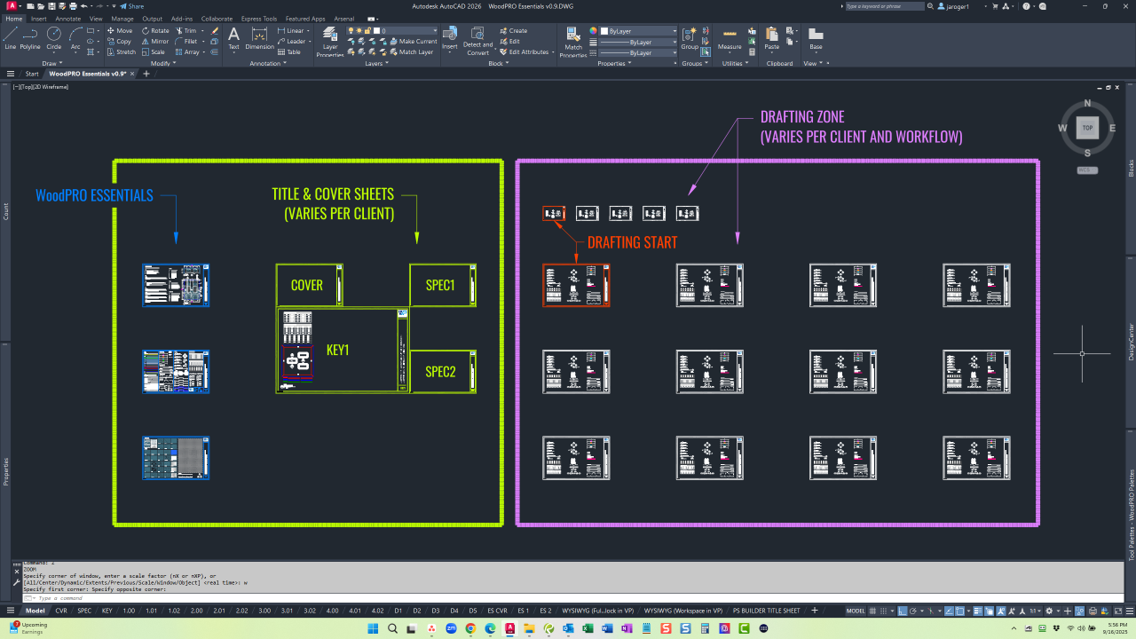Open Layer Properties manager

(x=330, y=42)
